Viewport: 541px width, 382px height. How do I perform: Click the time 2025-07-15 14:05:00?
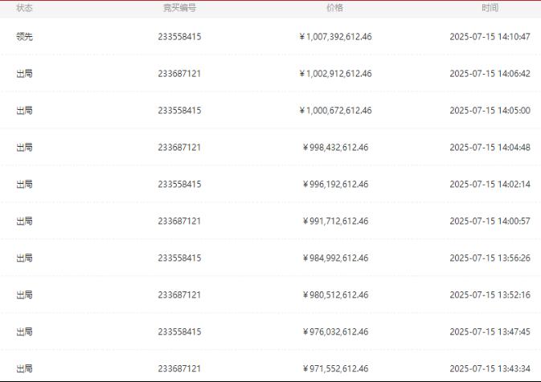pyautogui.click(x=490, y=110)
